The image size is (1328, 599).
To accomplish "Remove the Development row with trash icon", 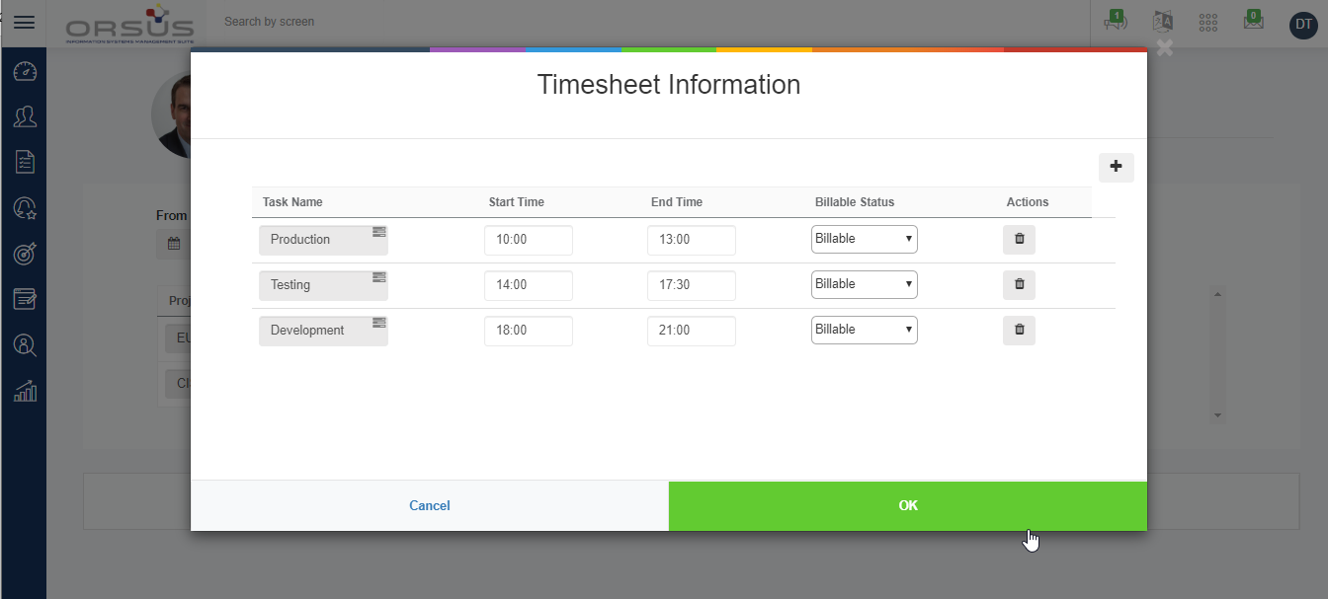I will coord(1019,331).
